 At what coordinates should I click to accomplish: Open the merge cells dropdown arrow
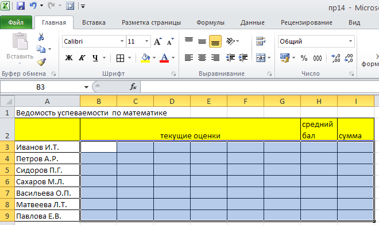[269, 58]
